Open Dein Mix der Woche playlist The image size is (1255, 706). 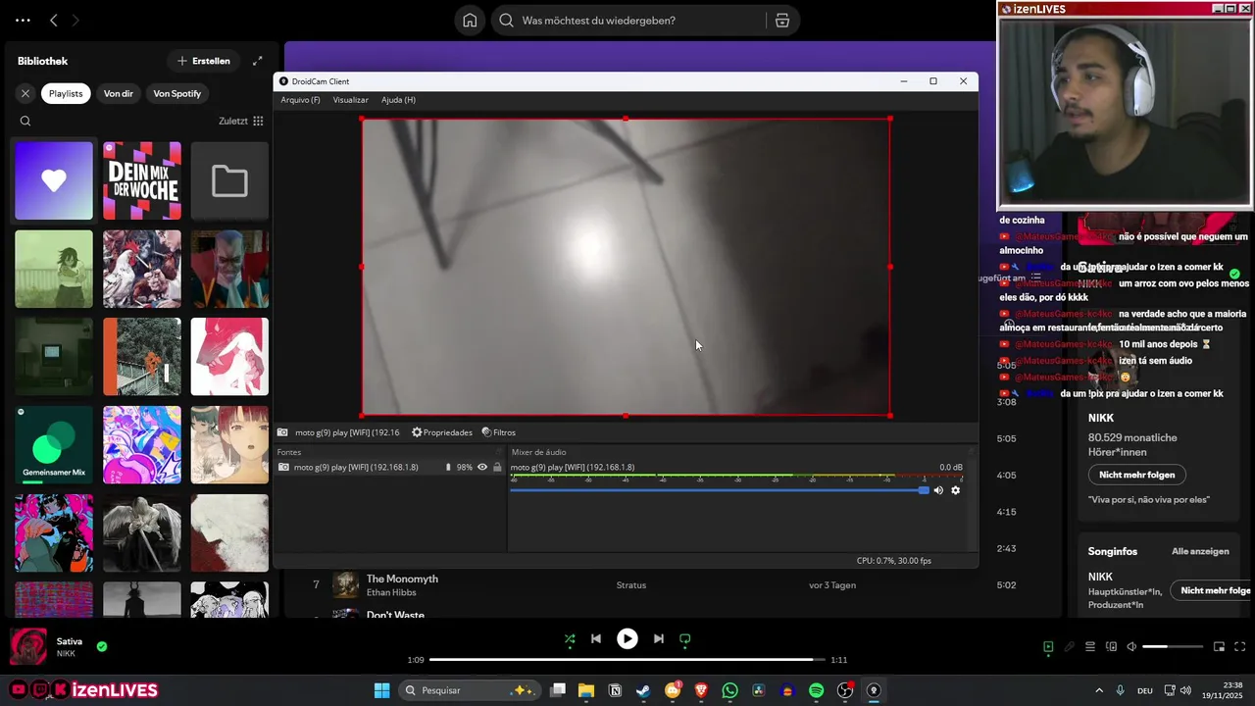pos(142,181)
